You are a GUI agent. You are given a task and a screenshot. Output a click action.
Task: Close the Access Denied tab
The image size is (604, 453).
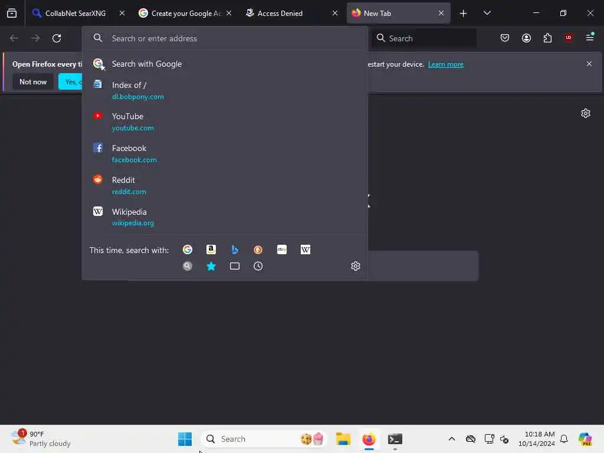click(x=335, y=13)
